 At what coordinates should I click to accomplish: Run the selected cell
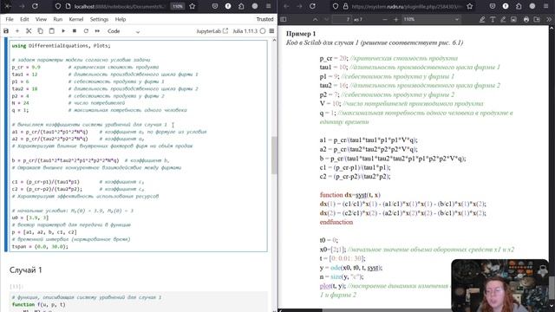coord(63,31)
